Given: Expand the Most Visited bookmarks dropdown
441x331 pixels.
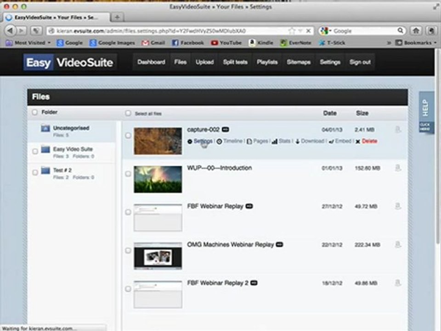Looking at the screenshot, I should (28, 43).
